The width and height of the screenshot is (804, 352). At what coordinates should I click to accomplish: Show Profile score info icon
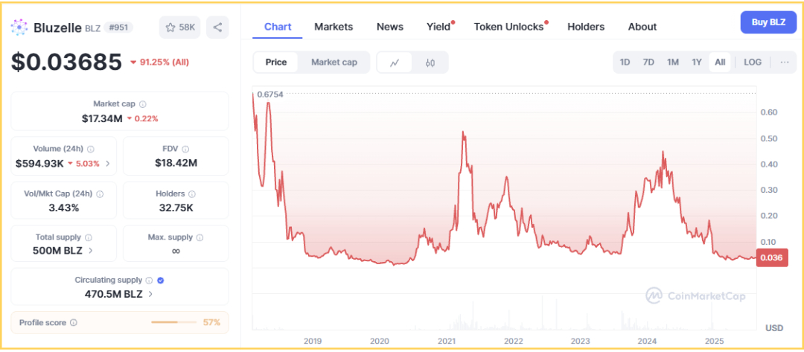coord(73,323)
